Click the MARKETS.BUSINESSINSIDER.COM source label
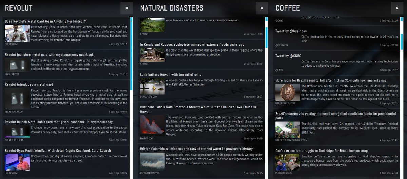The height and width of the screenshot is (179, 407). tap(292, 140)
